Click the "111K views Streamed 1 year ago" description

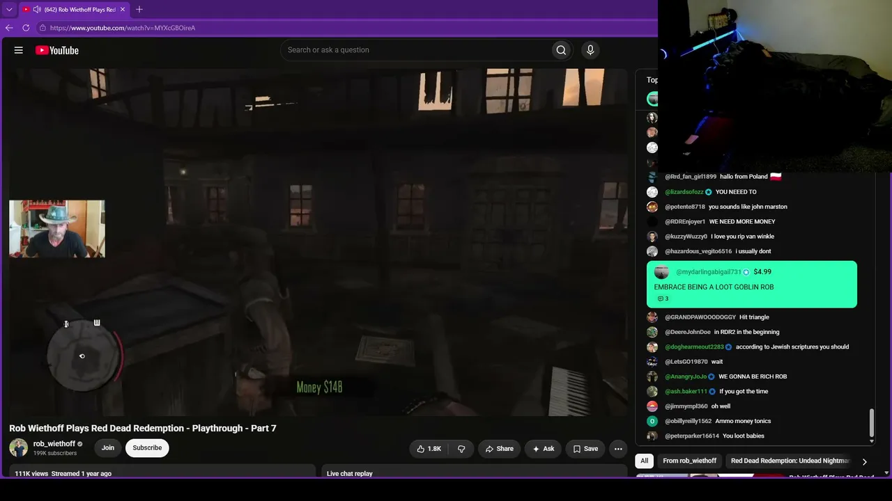pos(63,474)
